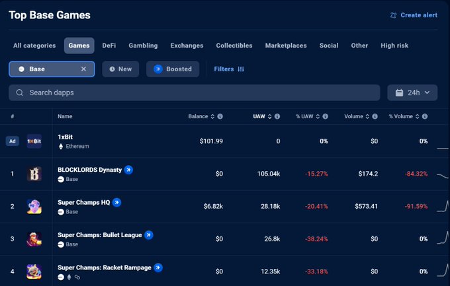
Task: Click the -84.32% volume change value
Action: click(416, 174)
